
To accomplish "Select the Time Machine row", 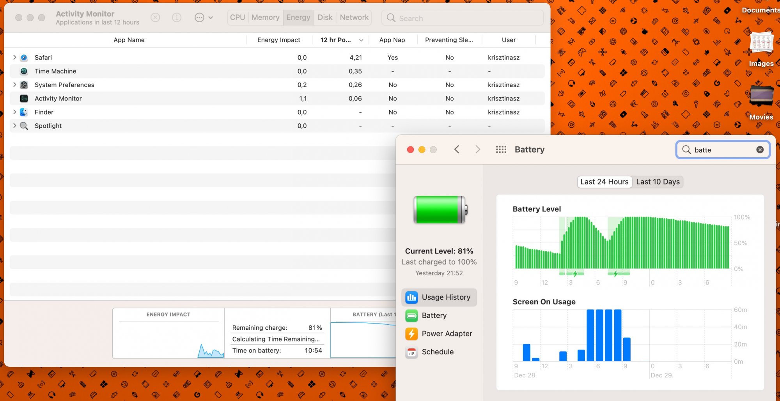I will click(x=277, y=71).
